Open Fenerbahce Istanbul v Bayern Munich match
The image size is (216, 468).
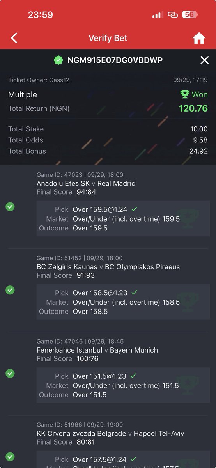(x=97, y=350)
